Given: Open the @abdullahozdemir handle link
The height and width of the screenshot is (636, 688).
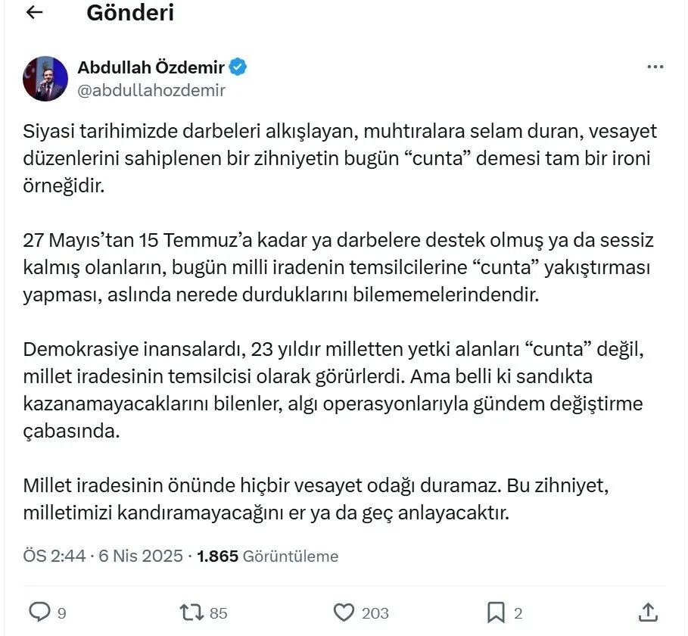Looking at the screenshot, I should (151, 90).
